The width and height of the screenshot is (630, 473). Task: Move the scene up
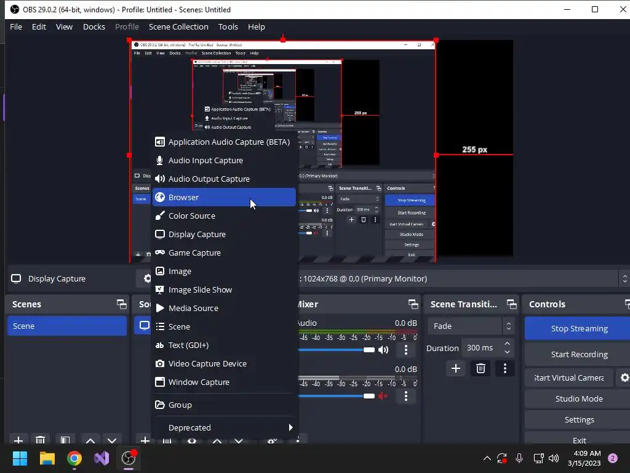coord(90,440)
